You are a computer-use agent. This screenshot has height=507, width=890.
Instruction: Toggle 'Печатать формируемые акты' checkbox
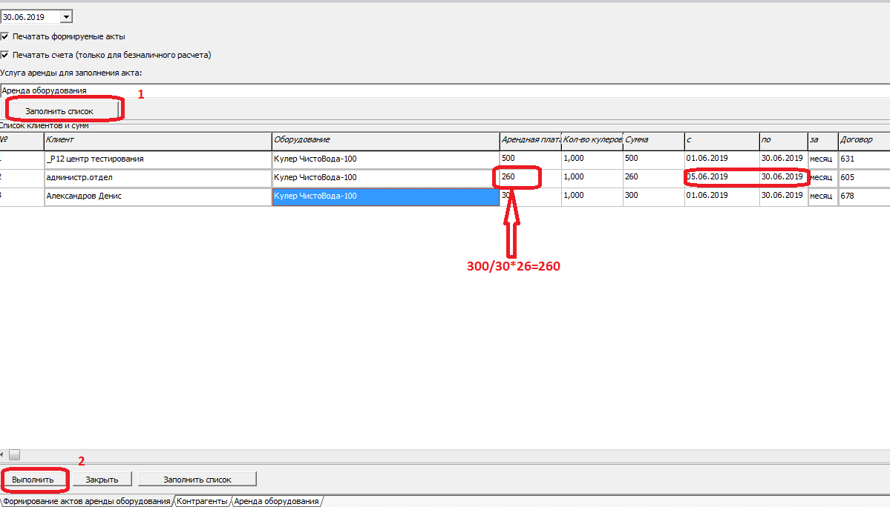coord(5,36)
